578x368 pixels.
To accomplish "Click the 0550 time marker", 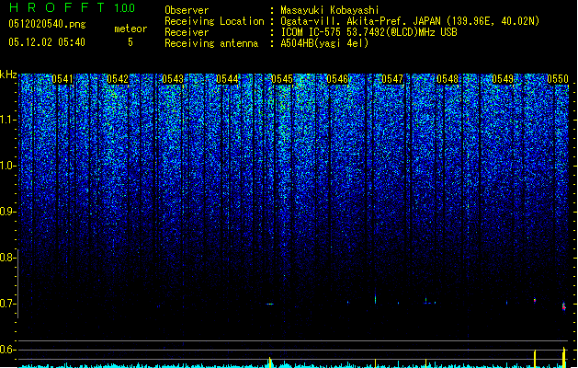I will [x=558, y=79].
